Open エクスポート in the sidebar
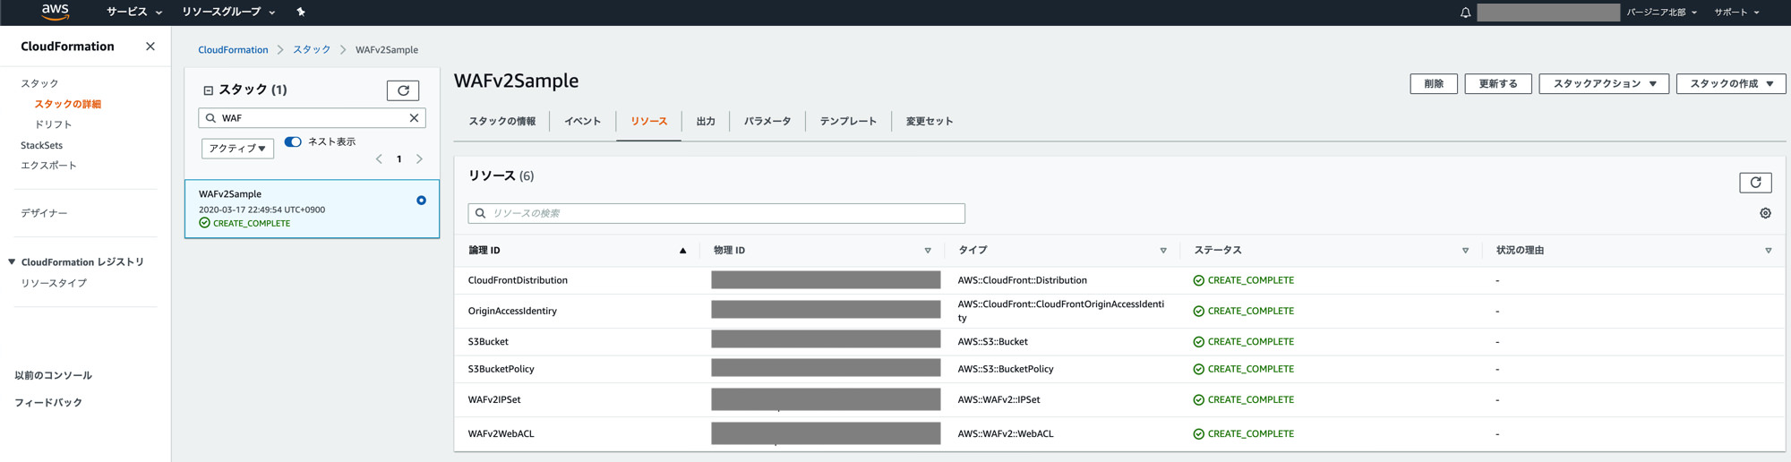Screen dimensions: 1791x462 (48, 166)
